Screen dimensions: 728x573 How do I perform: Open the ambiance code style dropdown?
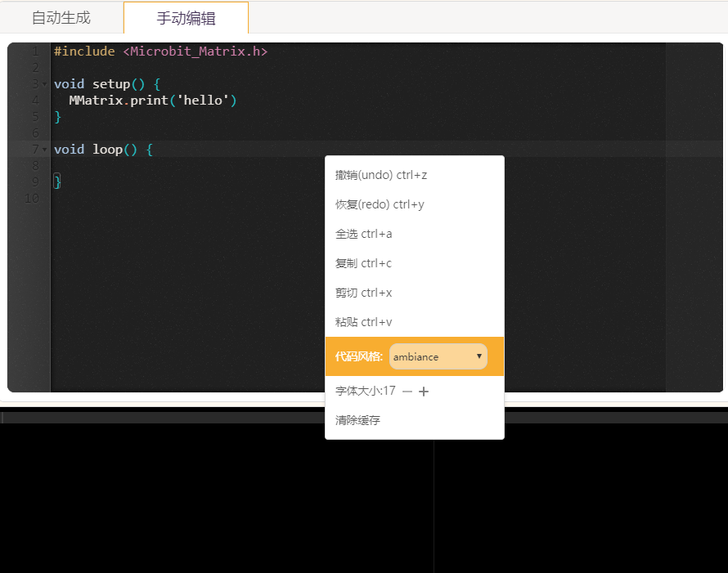438,356
